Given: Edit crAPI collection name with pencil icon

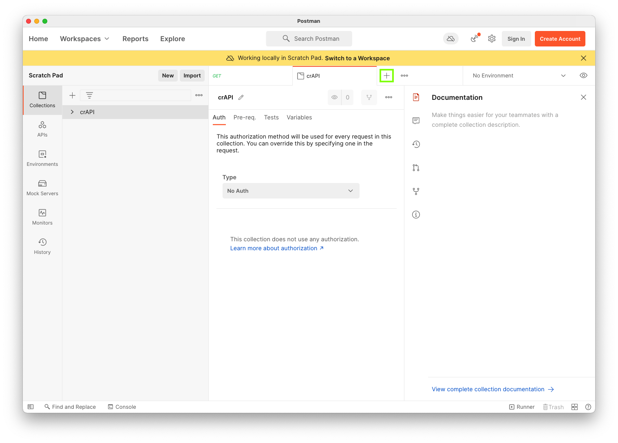Looking at the screenshot, I should [241, 97].
